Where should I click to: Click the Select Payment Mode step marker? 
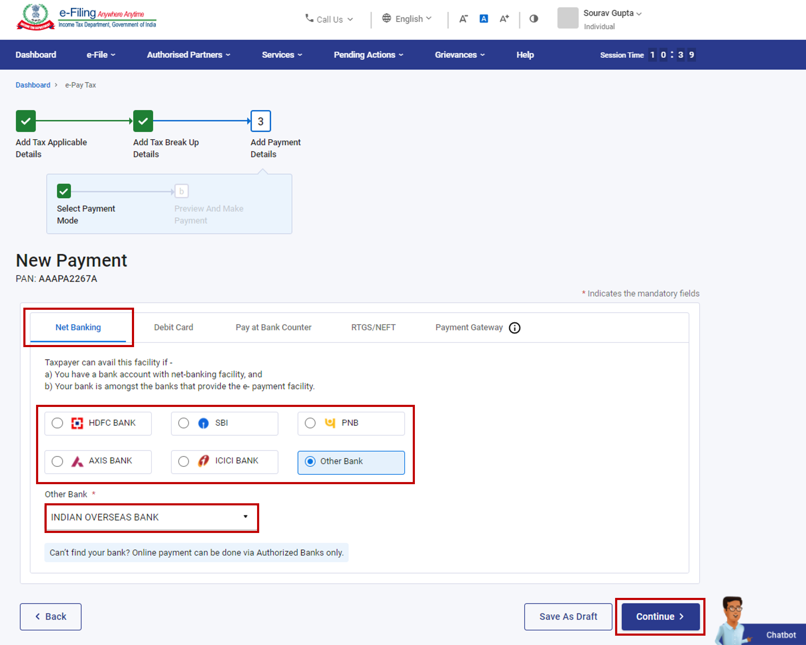63,191
